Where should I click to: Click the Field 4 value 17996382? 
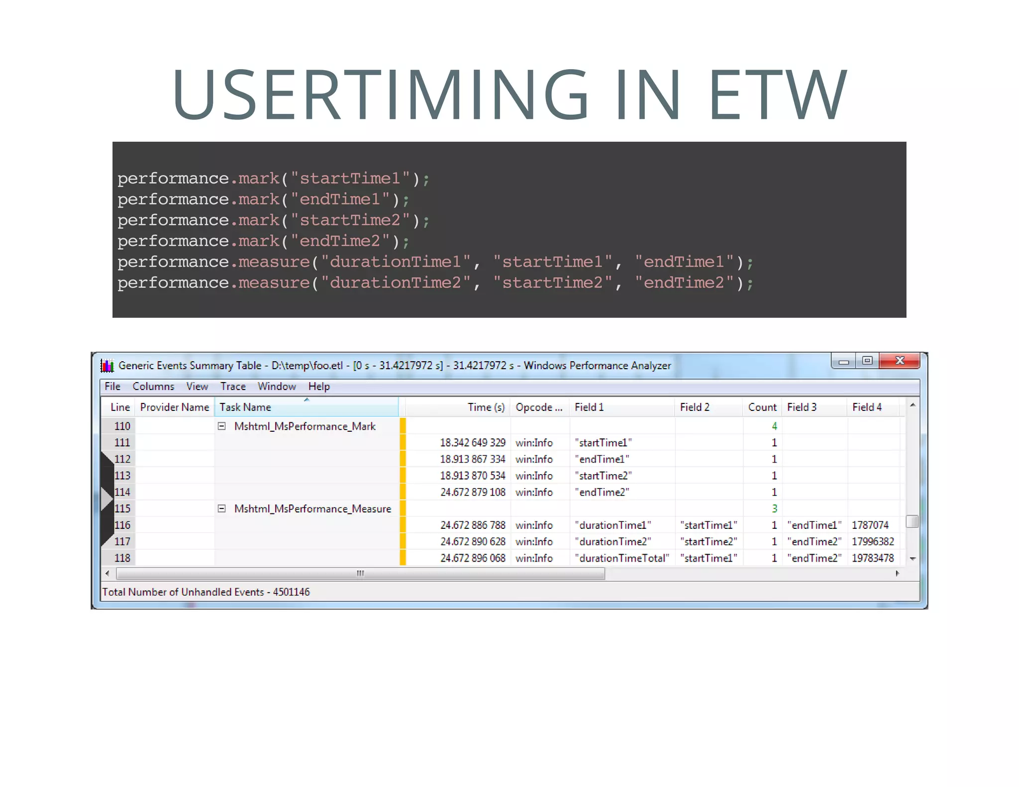coord(873,541)
